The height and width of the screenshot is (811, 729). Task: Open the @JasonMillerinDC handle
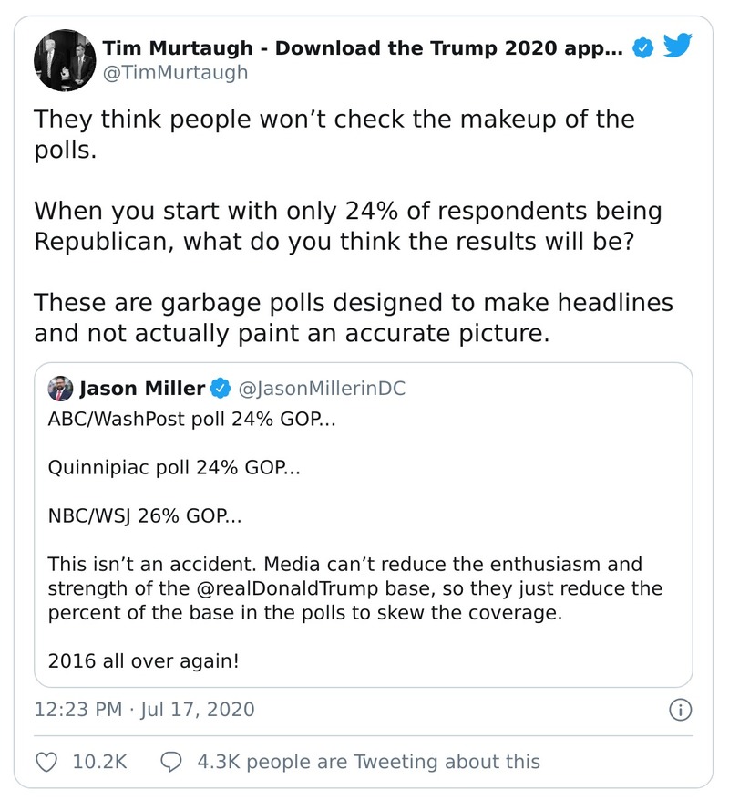321,389
